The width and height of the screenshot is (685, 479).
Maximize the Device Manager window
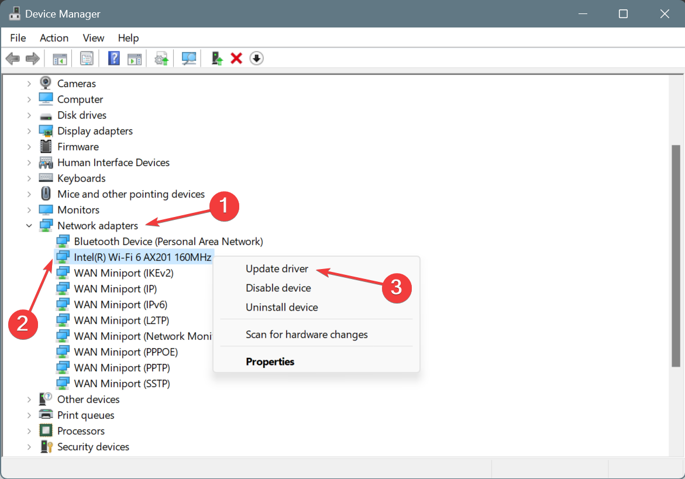(624, 13)
